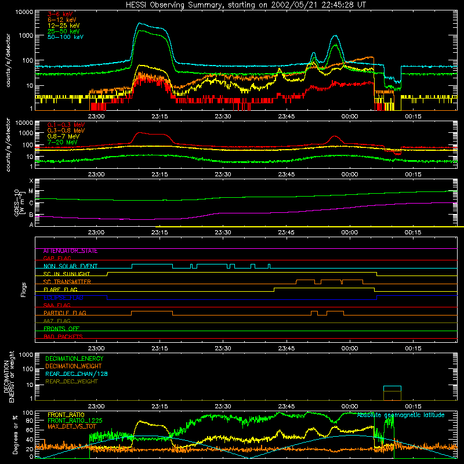Click the GAP_FLAG label

point(57,258)
